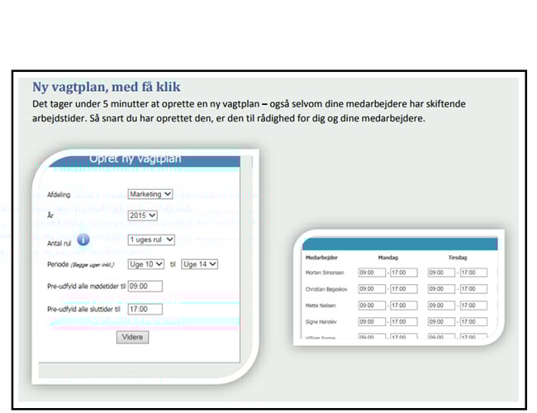The width and height of the screenshot is (537, 413).
Task: Click Signe Hanslev's Tirsdag end time field
Action: (x=473, y=322)
